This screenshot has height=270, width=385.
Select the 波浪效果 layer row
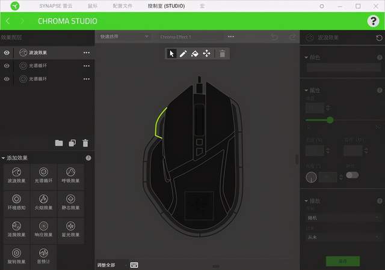(47, 53)
